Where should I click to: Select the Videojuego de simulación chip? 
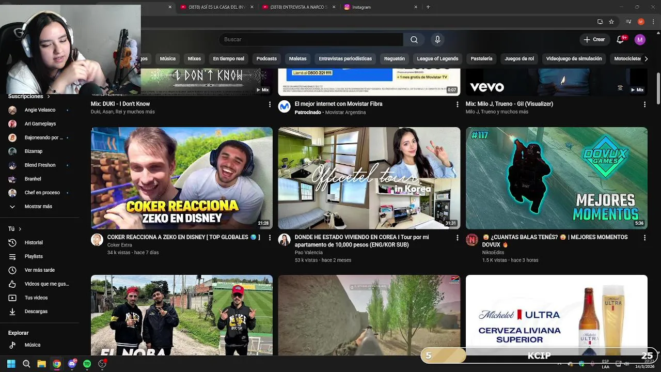(574, 59)
